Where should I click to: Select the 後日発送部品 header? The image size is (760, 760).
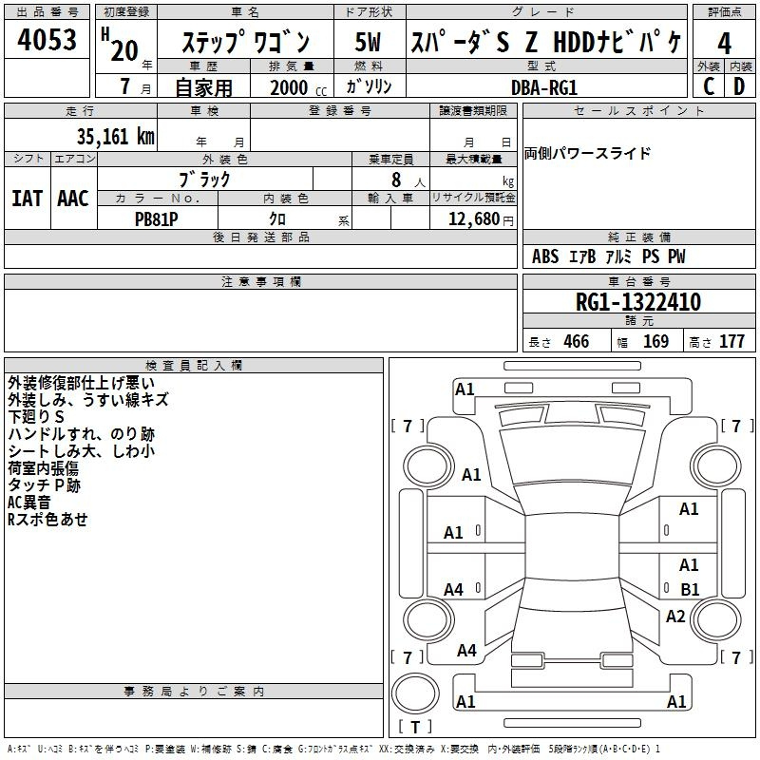point(260,237)
